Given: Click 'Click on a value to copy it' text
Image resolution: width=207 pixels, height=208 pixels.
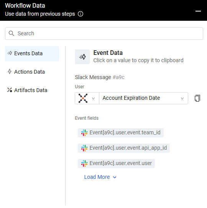Looking at the screenshot, I should pos(138,61).
